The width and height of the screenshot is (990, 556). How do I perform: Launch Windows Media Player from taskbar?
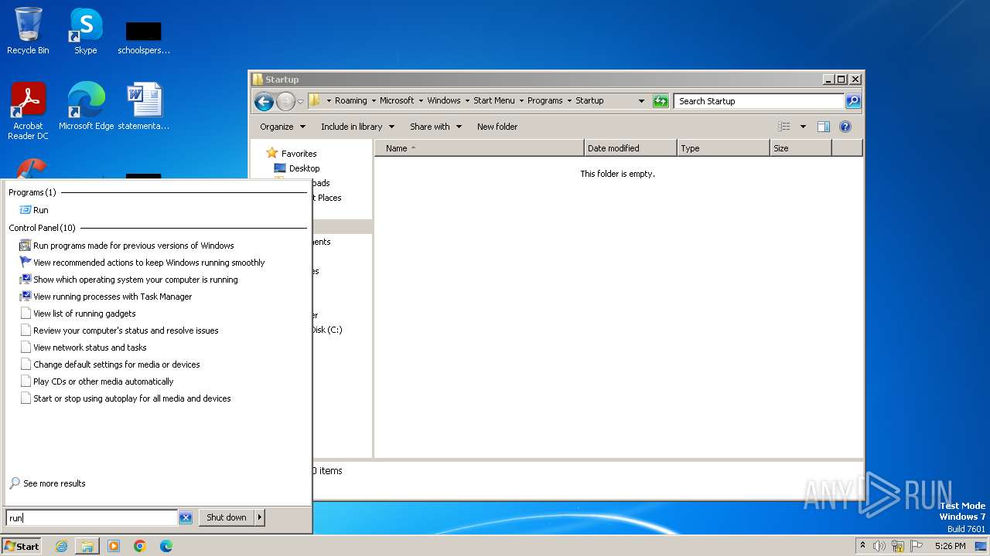[x=114, y=546]
